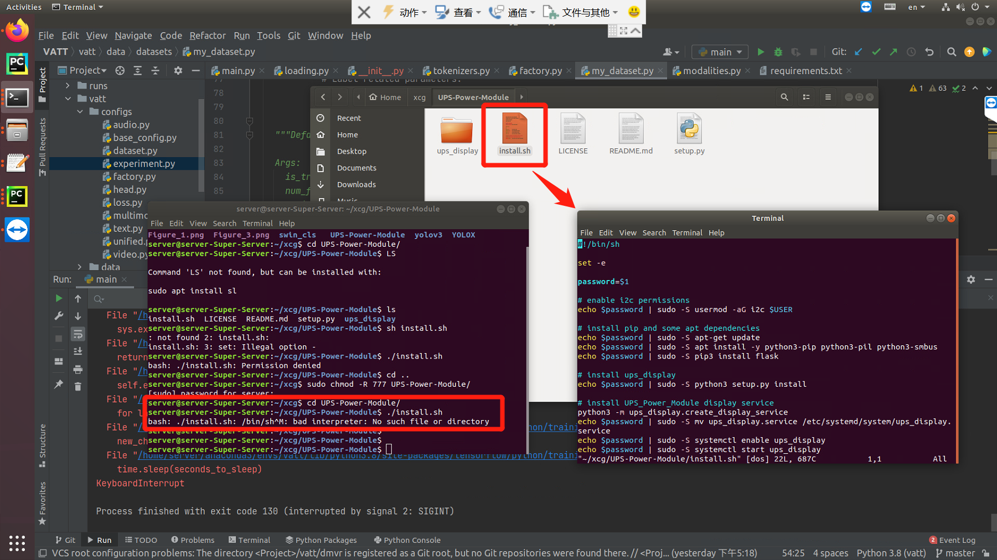Commit changes using the Git checkmark icon
The image size is (997, 560).
click(x=876, y=51)
